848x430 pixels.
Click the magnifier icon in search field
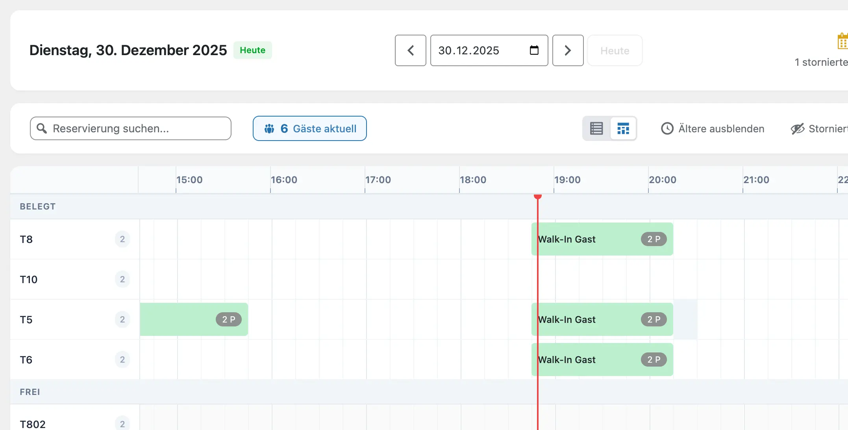point(42,128)
